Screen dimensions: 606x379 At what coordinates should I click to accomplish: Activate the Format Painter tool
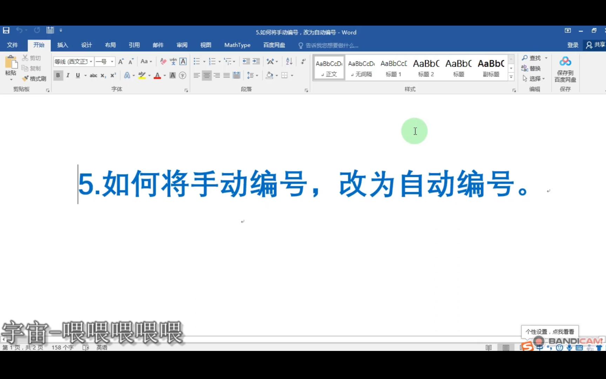coord(34,78)
